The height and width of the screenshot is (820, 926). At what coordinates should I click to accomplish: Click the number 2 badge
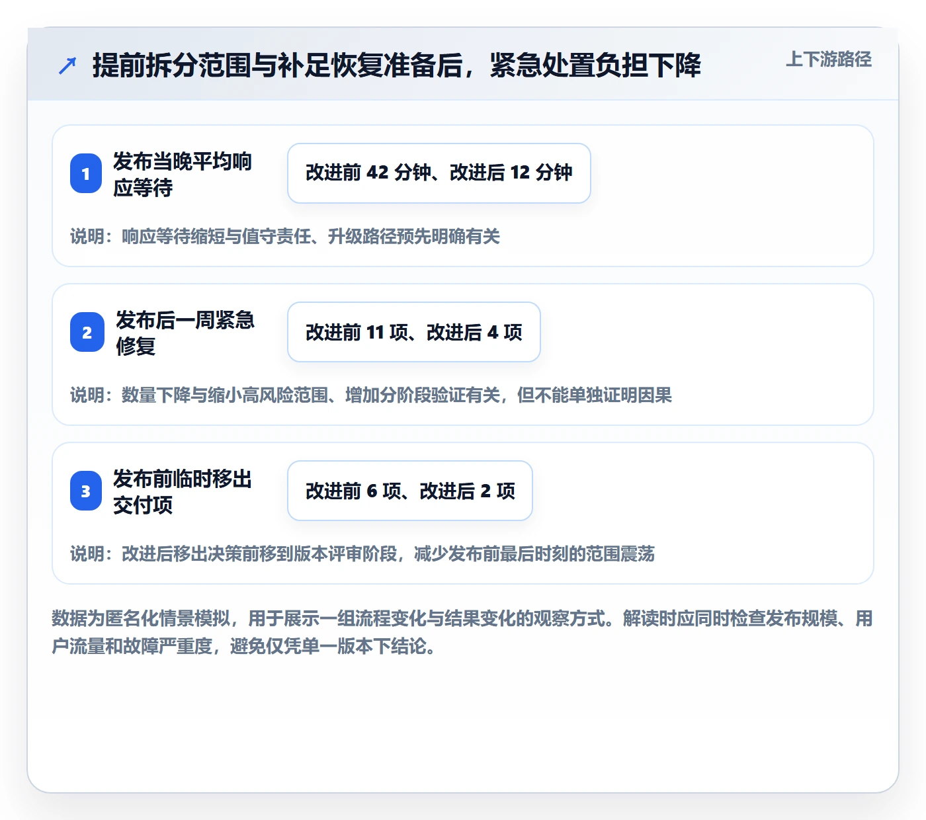[x=87, y=332]
